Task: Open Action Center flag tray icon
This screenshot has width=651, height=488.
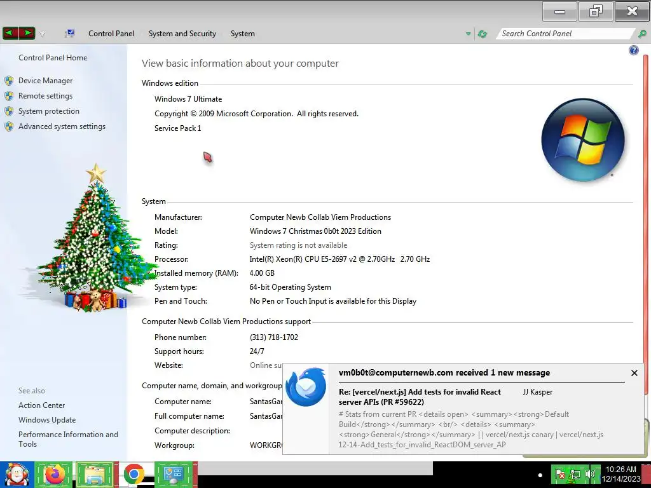Action: coord(559,474)
